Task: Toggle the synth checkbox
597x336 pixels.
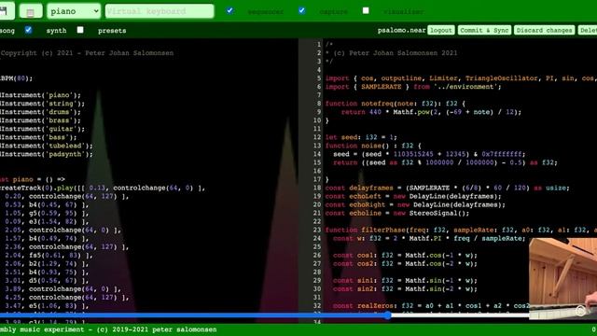Action: click(x=29, y=30)
